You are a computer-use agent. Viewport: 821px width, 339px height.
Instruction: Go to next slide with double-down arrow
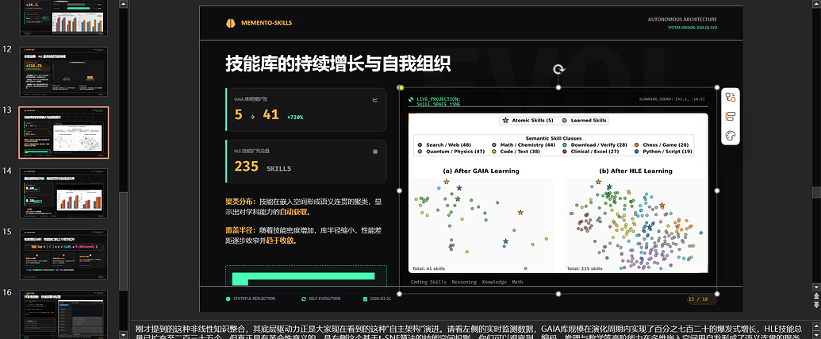pos(815,306)
